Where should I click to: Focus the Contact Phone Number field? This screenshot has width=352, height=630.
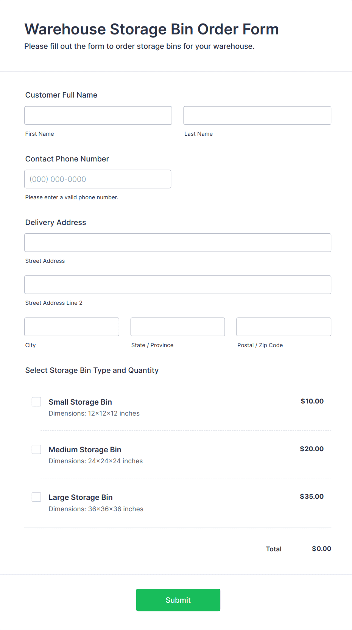pyautogui.click(x=98, y=179)
